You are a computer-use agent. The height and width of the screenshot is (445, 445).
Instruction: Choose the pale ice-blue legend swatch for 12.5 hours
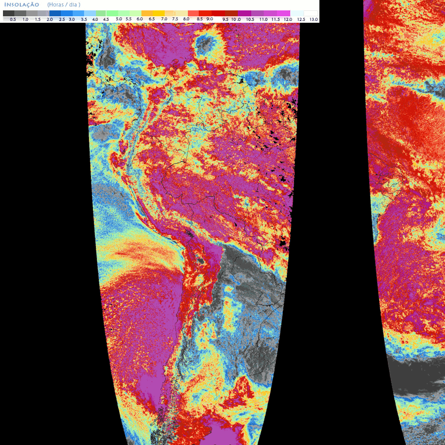coord(297,13)
